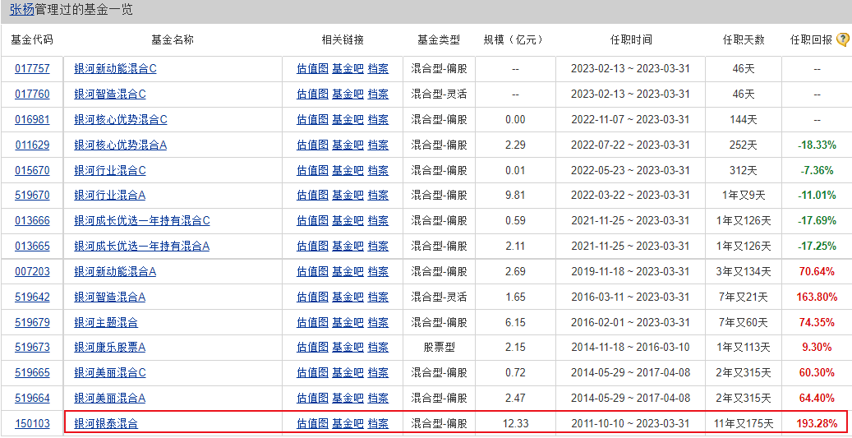Open 基金吧 for 银河成长优选一年持有混合A

[348, 246]
